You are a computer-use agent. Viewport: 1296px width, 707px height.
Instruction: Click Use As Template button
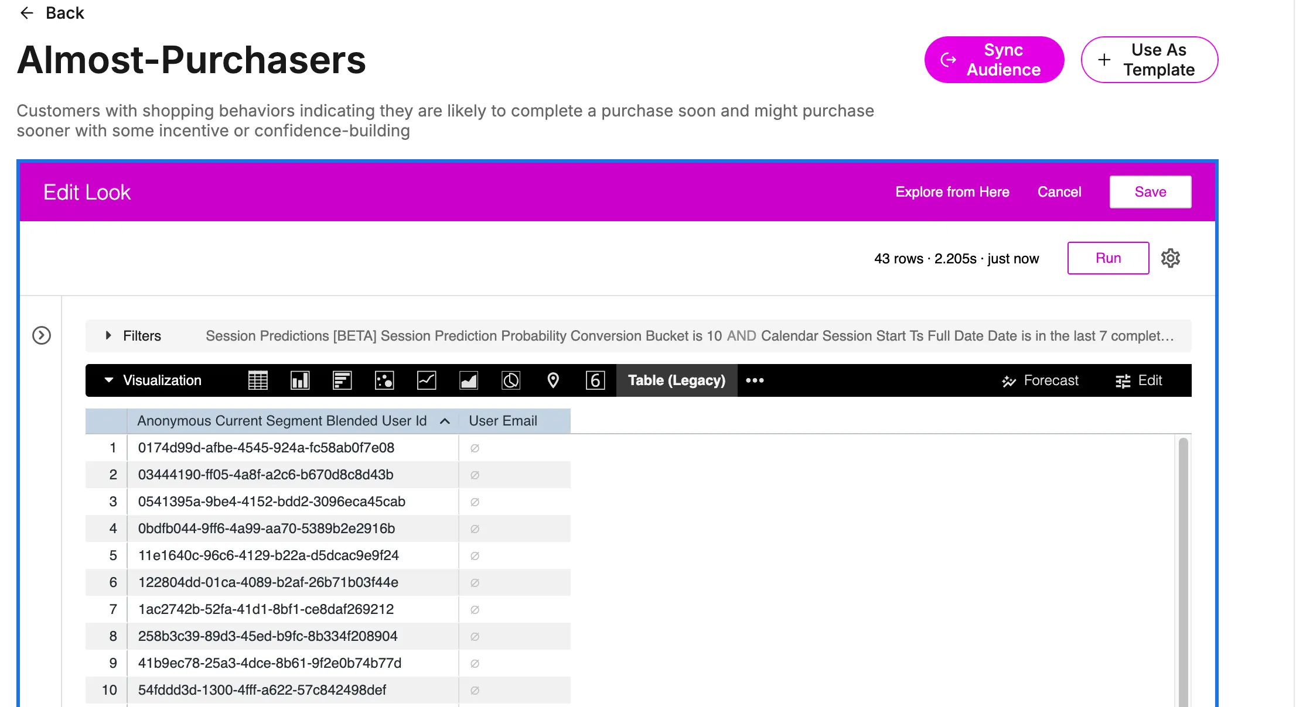(x=1150, y=60)
